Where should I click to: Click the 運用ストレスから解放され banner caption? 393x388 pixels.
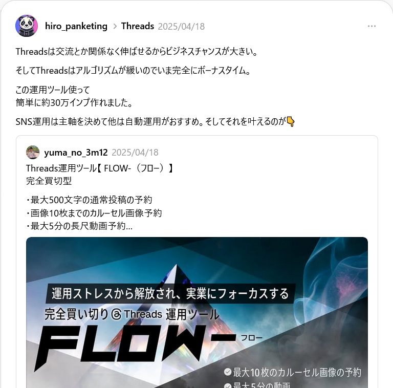170,293
